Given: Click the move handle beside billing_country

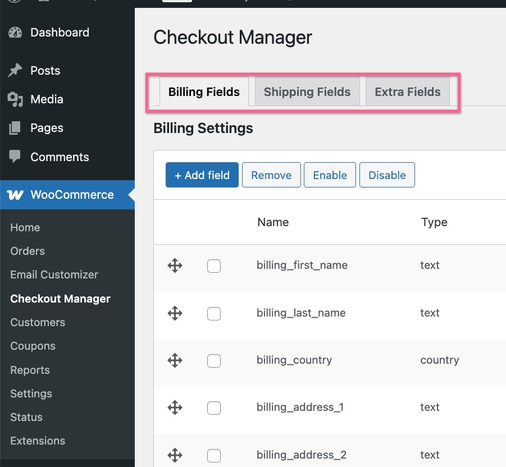Looking at the screenshot, I should click(175, 360).
